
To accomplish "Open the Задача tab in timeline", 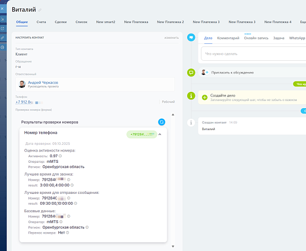I will 278,38.
